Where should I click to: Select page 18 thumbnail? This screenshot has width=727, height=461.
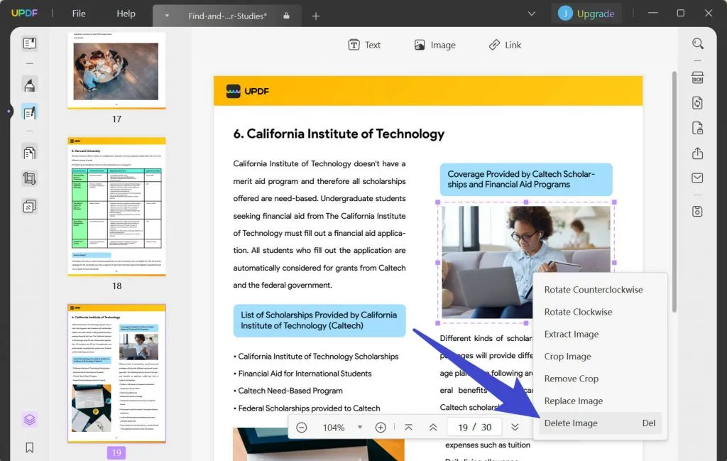click(116, 207)
